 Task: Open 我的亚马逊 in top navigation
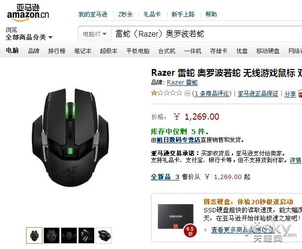pos(93,14)
